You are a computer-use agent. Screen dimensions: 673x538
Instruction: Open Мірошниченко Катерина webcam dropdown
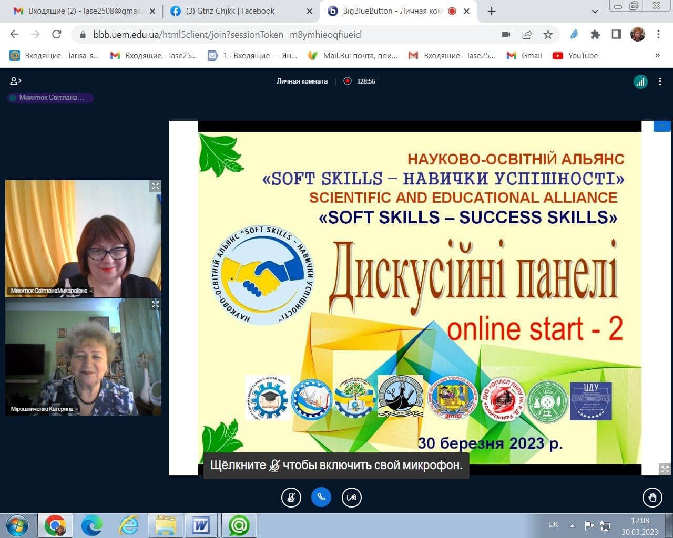(x=44, y=409)
